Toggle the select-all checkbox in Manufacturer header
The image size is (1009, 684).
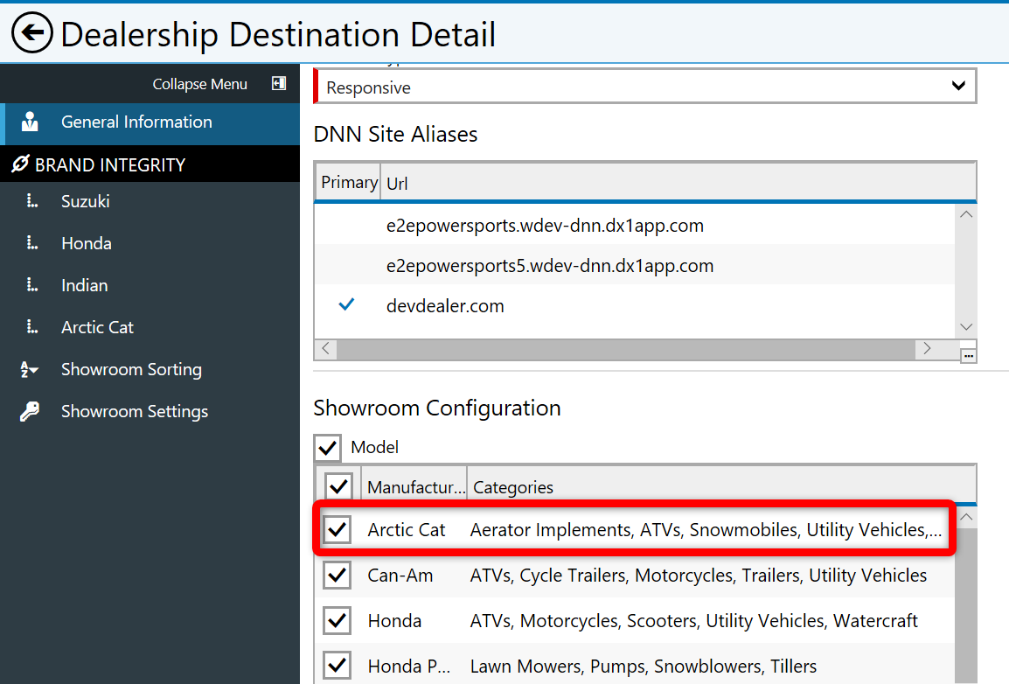coord(338,486)
